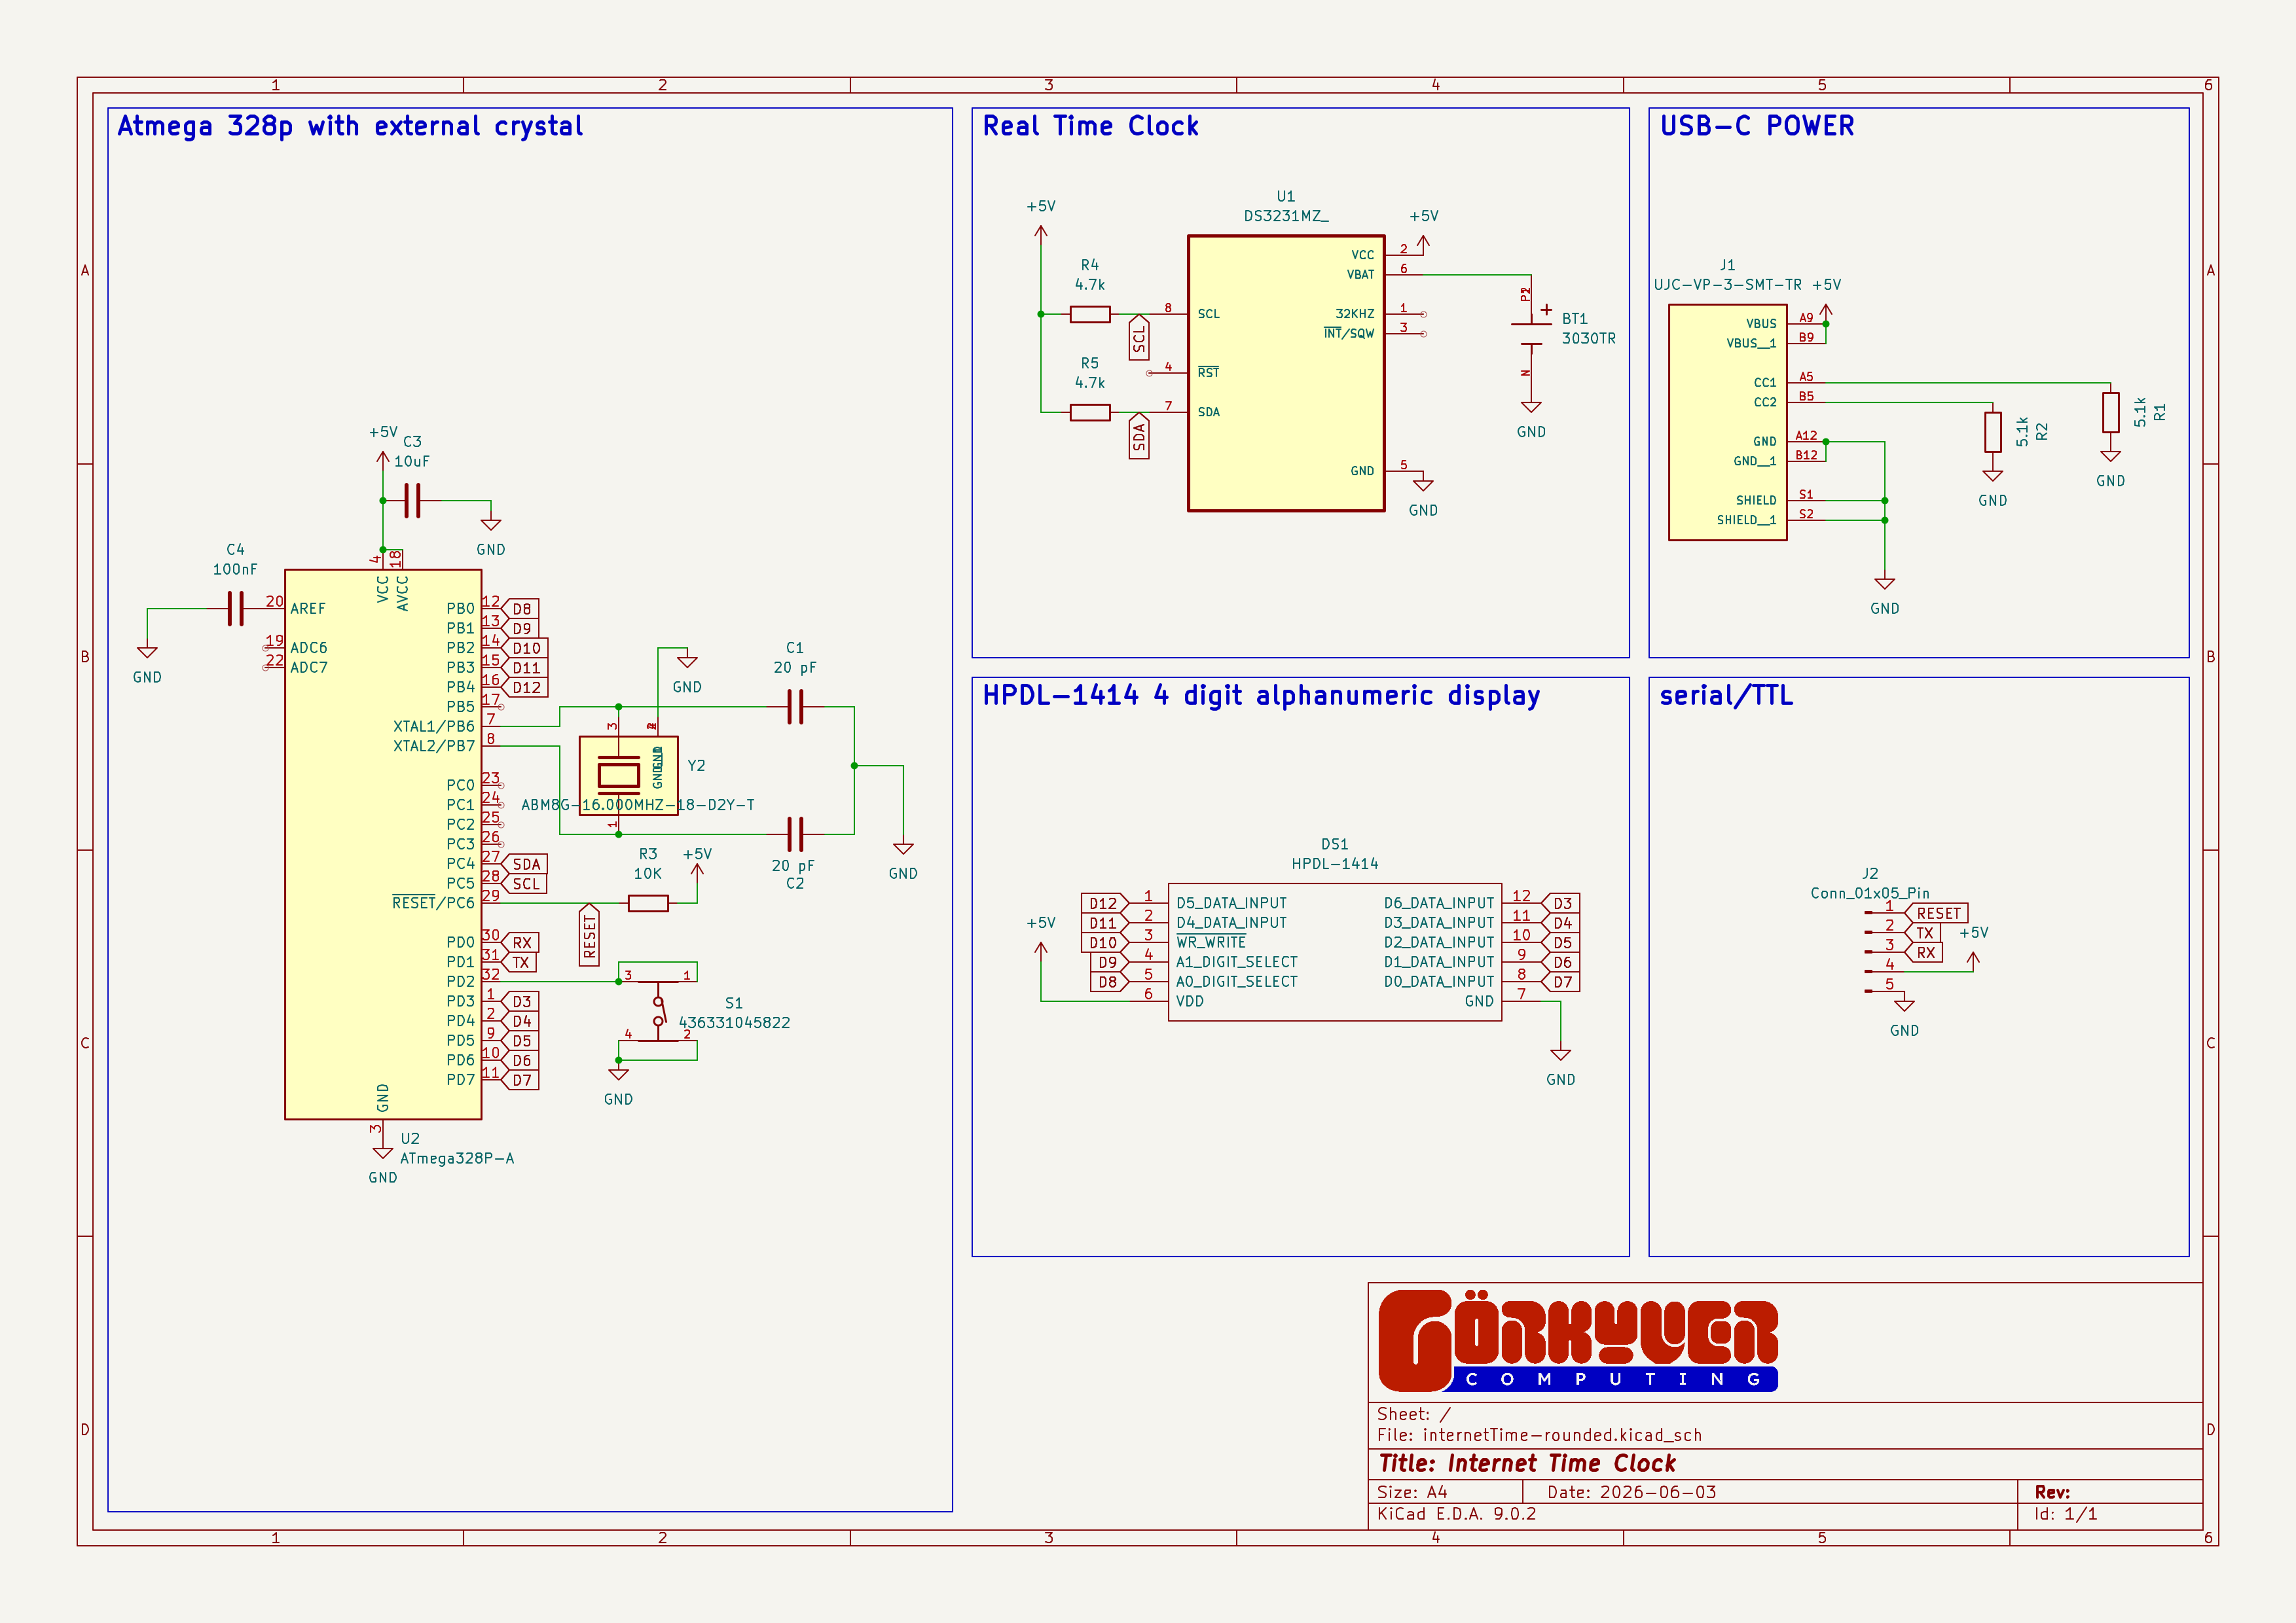Select the R5 4.7k pull-up resistor
The width and height of the screenshot is (2296, 1623).
click(x=1090, y=413)
